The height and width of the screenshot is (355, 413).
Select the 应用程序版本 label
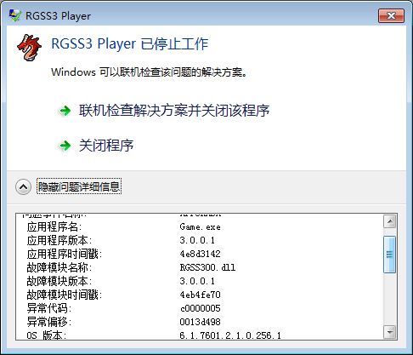point(59,240)
